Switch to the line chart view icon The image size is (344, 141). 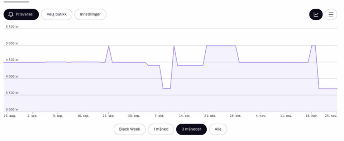(316, 14)
